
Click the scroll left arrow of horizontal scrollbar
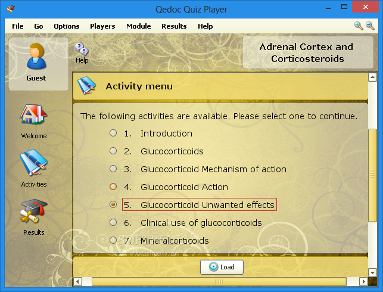77,281
